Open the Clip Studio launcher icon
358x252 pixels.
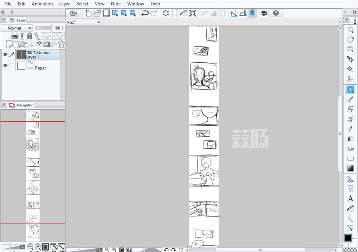(73, 13)
